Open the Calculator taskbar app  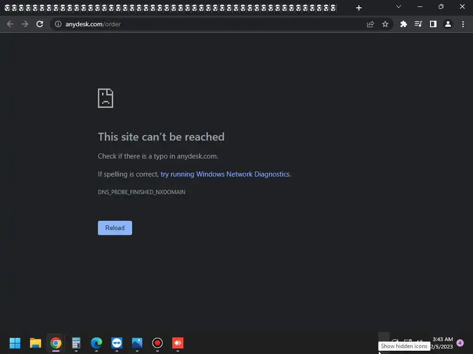76,343
